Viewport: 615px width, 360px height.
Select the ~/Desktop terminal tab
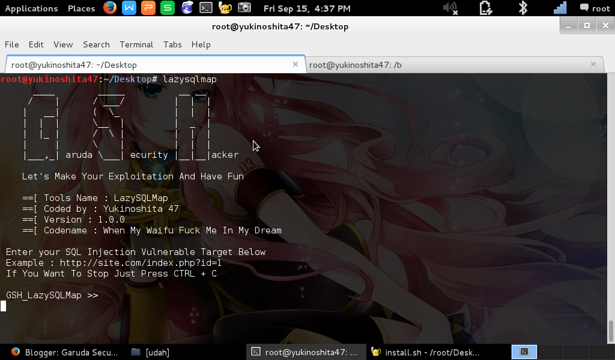pos(154,65)
